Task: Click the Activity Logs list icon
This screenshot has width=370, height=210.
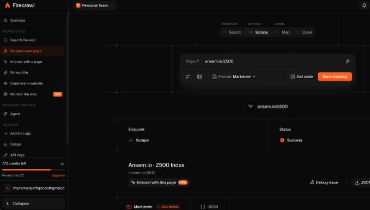Action: tap(5, 133)
